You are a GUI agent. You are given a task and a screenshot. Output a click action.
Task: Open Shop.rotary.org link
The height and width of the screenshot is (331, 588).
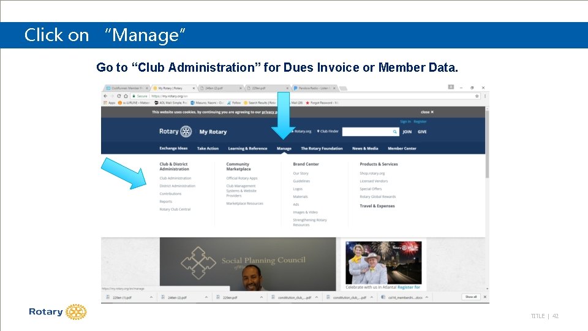pyautogui.click(x=372, y=173)
